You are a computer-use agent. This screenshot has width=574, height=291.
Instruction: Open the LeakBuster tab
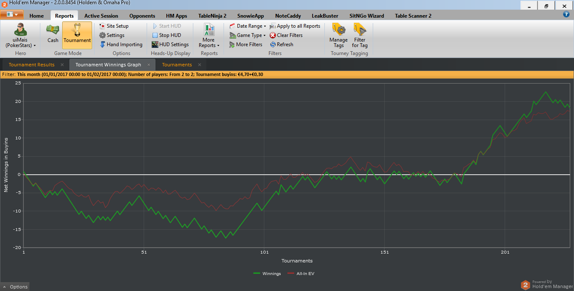pos(325,16)
